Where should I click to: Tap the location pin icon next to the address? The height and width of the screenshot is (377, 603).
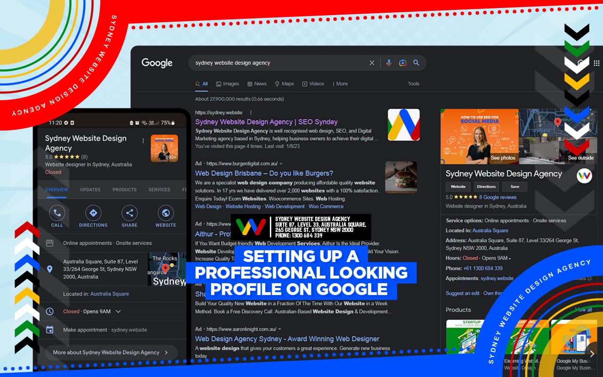point(49,270)
